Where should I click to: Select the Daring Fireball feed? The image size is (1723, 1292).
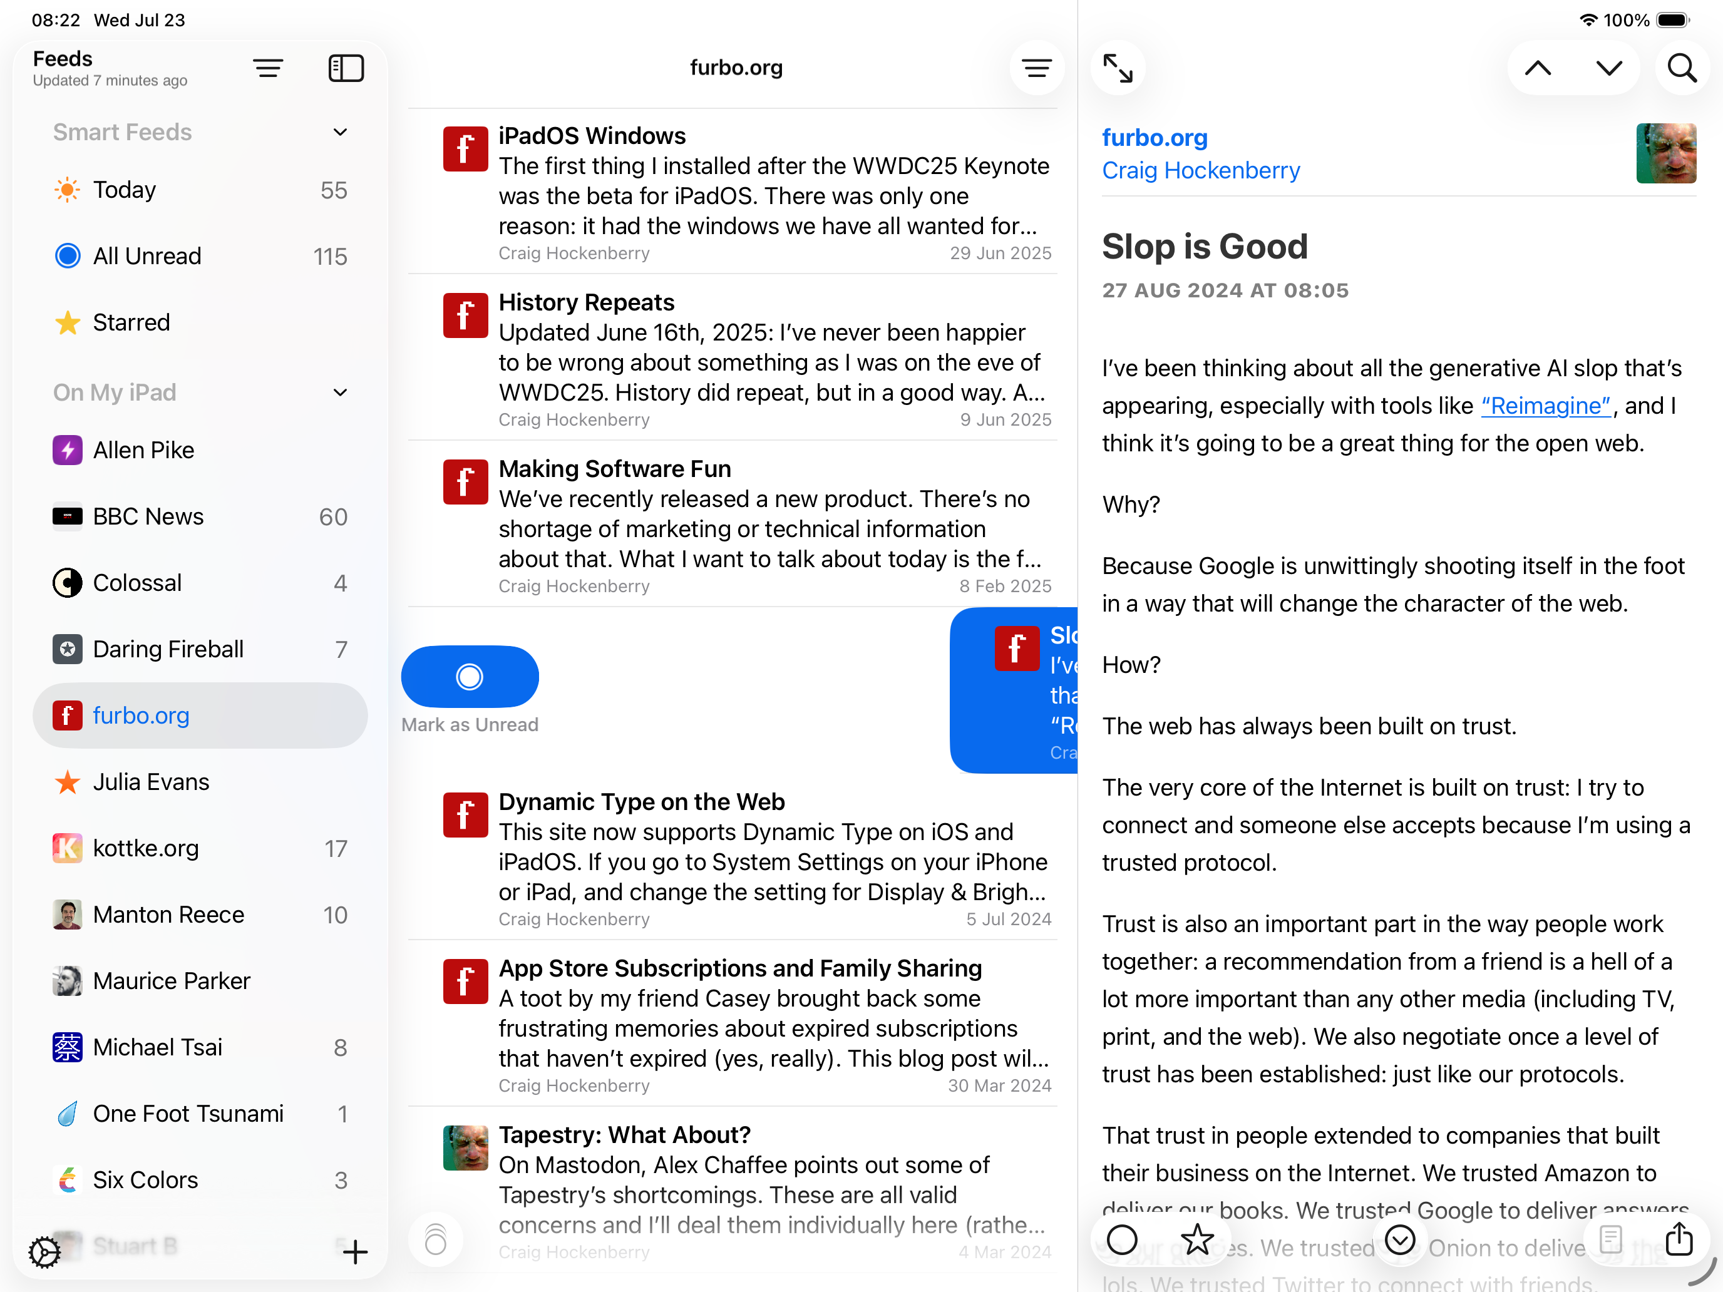click(x=168, y=650)
